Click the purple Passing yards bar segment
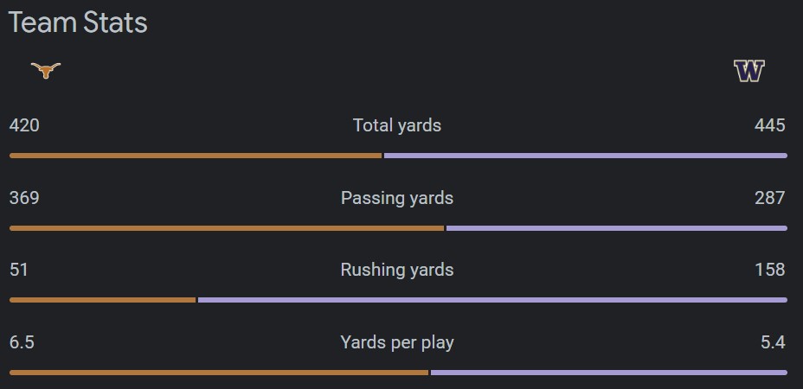Viewport: 803px width, 389px height. point(617,228)
